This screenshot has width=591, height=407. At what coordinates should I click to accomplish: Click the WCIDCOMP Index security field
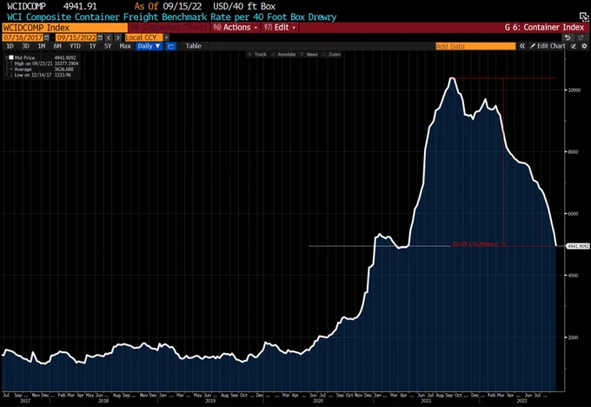[x=65, y=28]
